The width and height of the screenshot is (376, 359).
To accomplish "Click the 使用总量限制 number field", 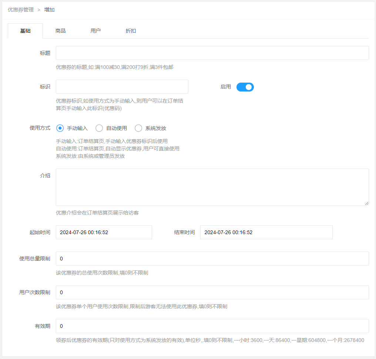I will click(x=212, y=259).
